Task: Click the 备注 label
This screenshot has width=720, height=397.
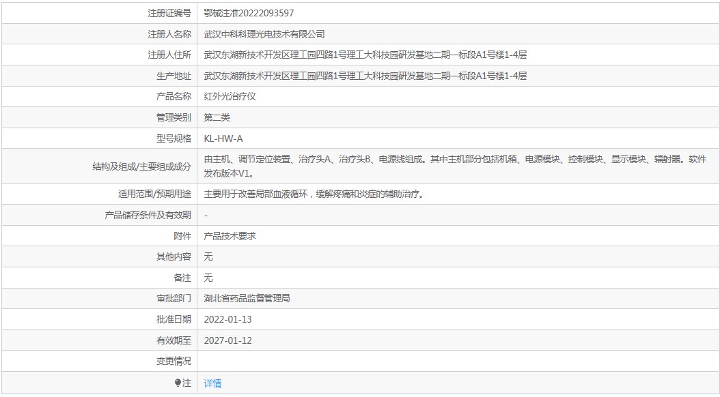Action: coord(182,278)
